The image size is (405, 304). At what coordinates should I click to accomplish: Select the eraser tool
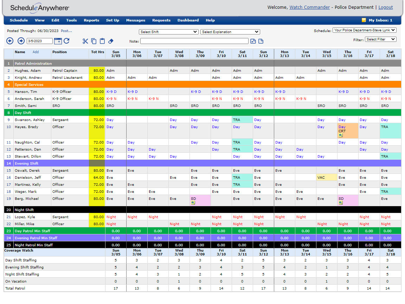tap(111, 41)
